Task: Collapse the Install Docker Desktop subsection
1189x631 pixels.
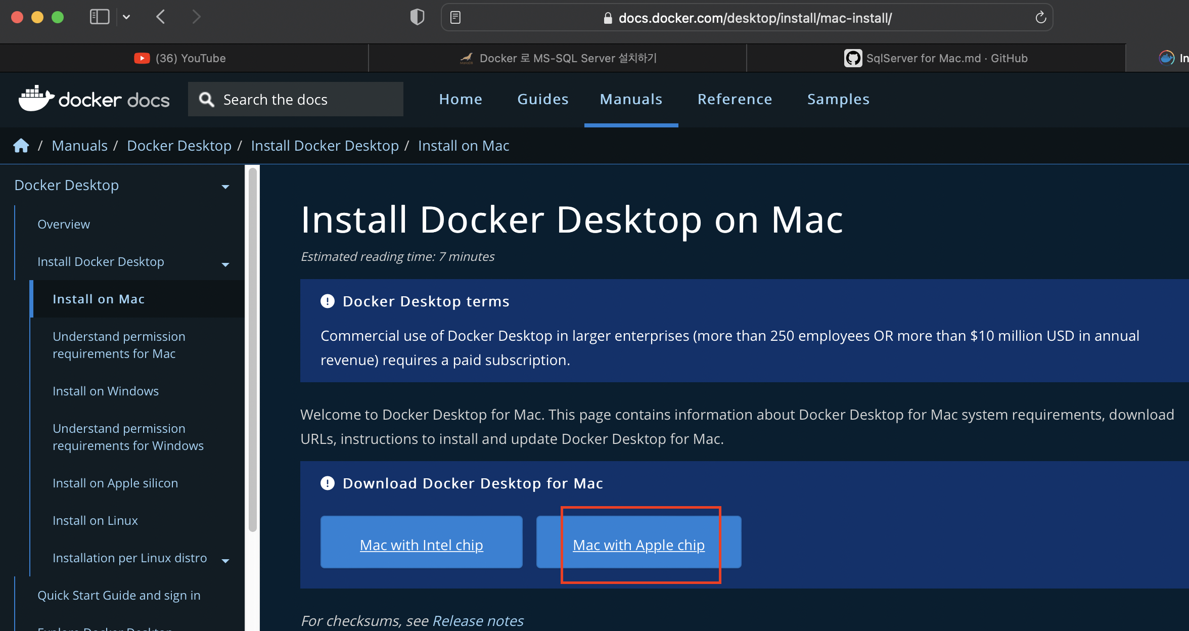Action: click(x=225, y=264)
